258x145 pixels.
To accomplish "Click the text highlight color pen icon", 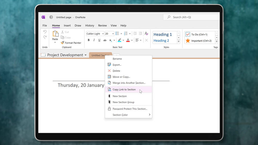I will pos(119,40).
